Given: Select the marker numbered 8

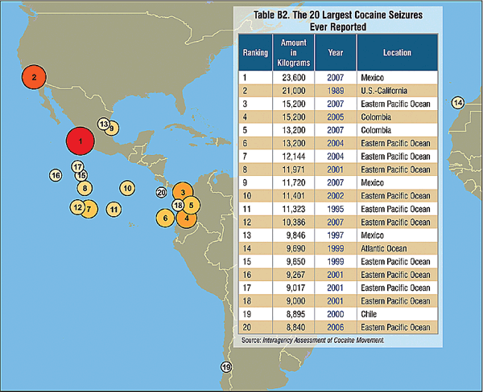Looking at the screenshot, I should point(84,187).
